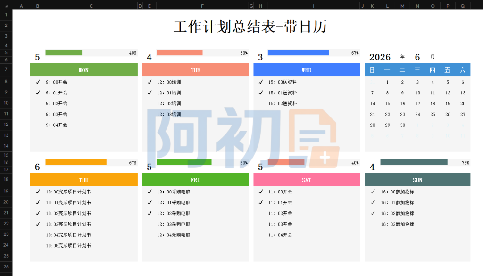Click the 六 weekday header in calendar
The width and height of the screenshot is (483, 276).
(463, 70)
